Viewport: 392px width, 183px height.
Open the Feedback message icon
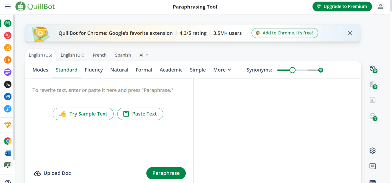pyautogui.click(x=372, y=167)
